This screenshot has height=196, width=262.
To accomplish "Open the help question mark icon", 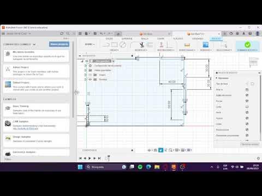I will point(250,33).
